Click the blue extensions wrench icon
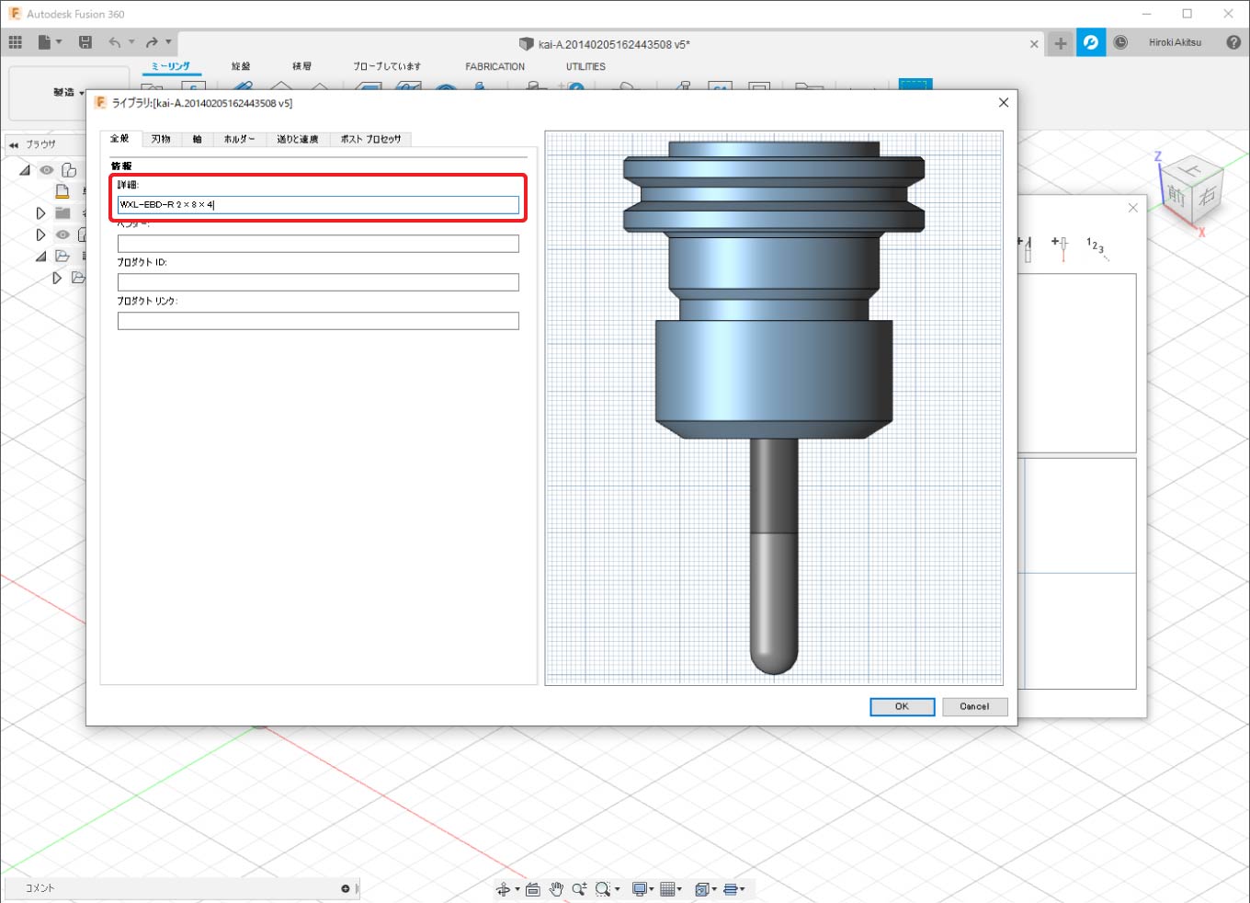1250x903 pixels. tap(1091, 42)
